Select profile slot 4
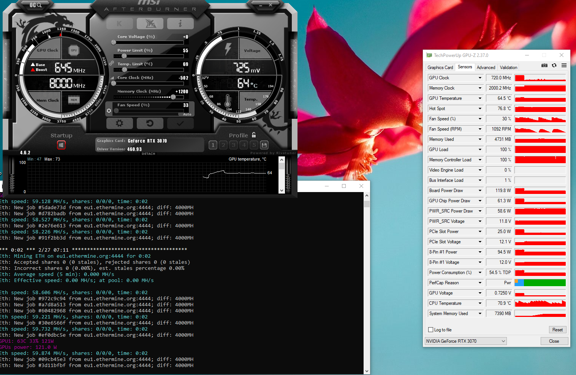This screenshot has height=375, width=576. pos(244,145)
